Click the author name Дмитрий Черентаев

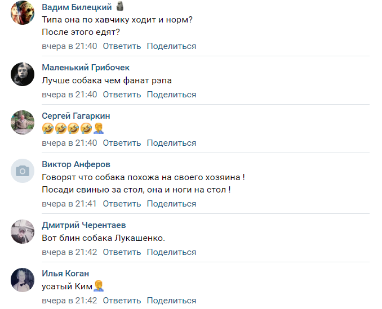(x=84, y=225)
